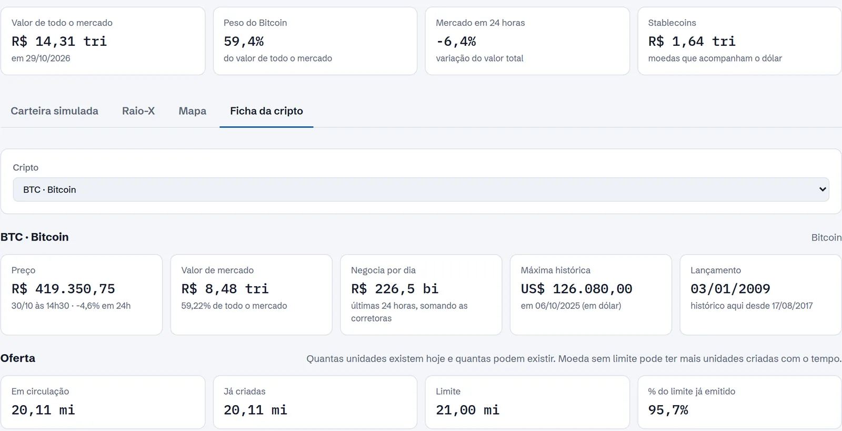The width and height of the screenshot is (842, 431).
Task: Click '59,22% de todo o mercado' text
Action: pyautogui.click(x=234, y=305)
